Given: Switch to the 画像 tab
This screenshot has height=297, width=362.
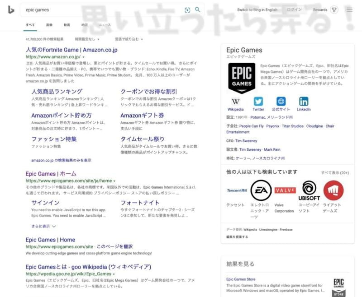Looking at the screenshot, I should pos(49,25).
